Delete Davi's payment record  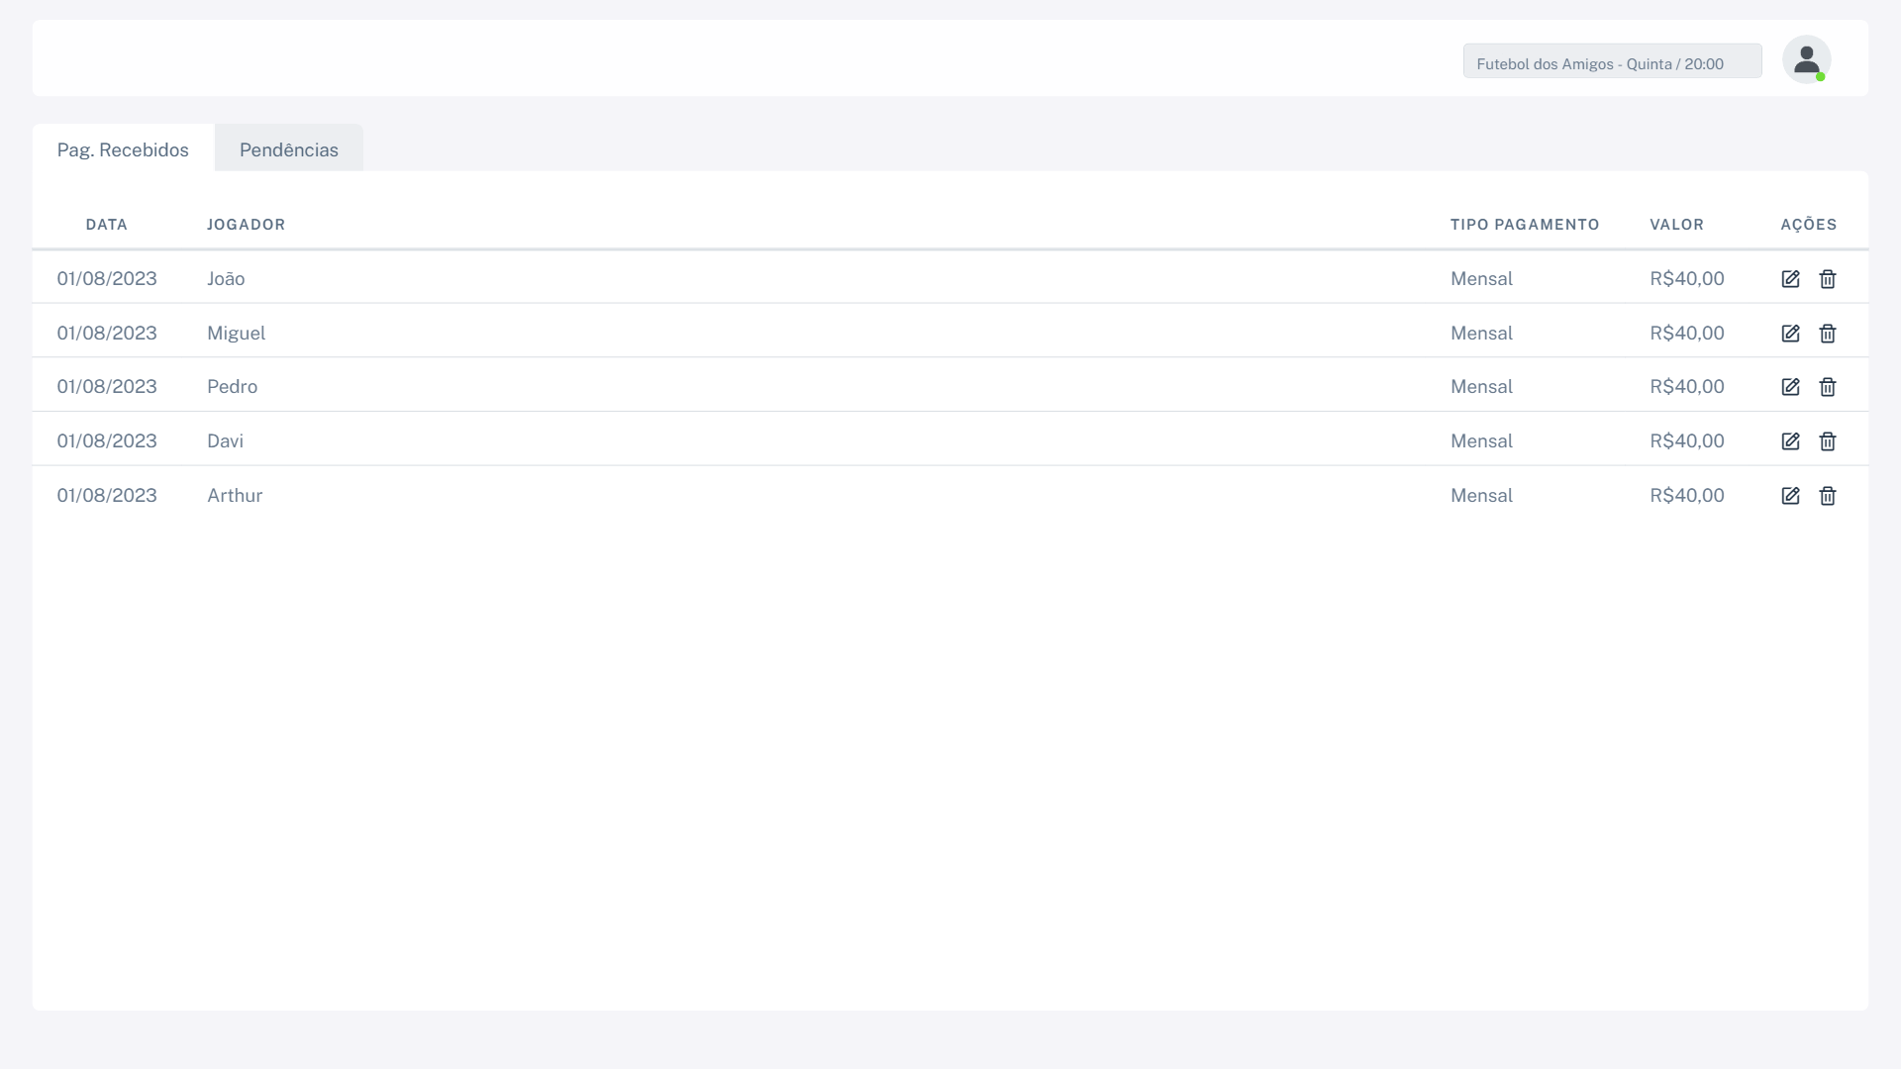[1828, 441]
